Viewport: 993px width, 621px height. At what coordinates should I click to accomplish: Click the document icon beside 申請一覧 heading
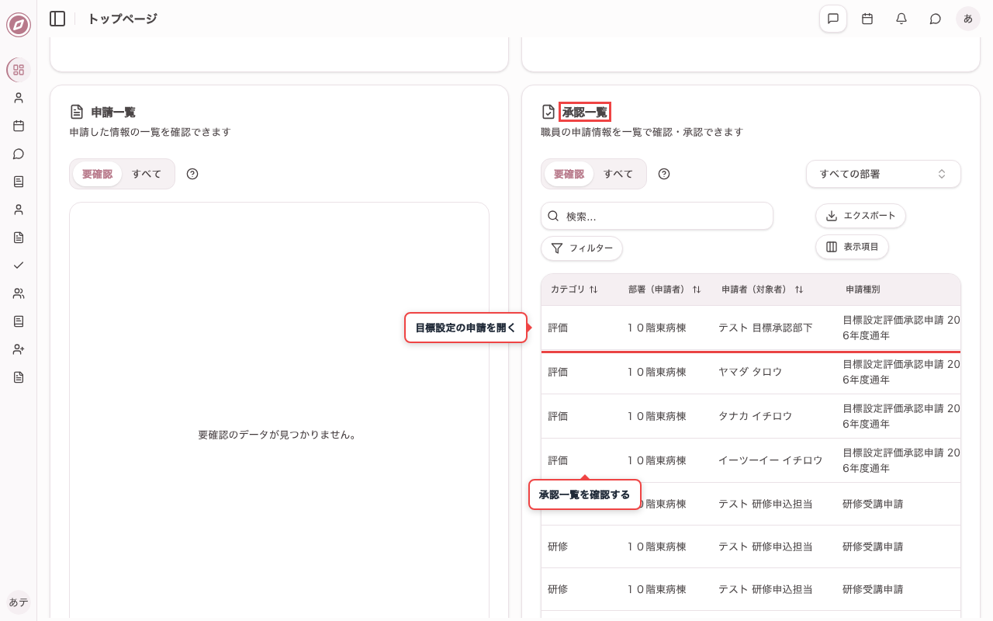pyautogui.click(x=77, y=112)
